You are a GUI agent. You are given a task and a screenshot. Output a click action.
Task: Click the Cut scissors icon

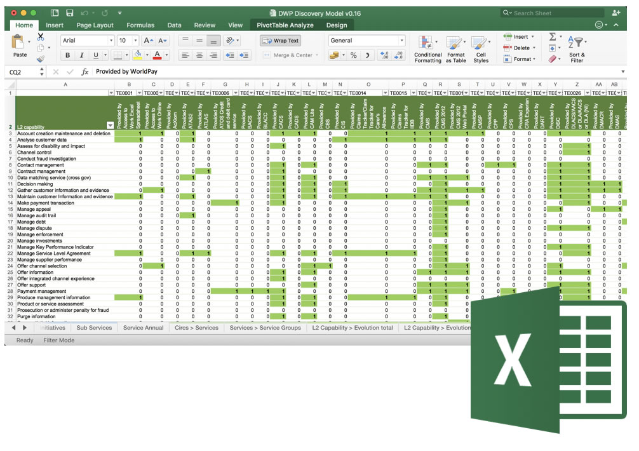41,37
